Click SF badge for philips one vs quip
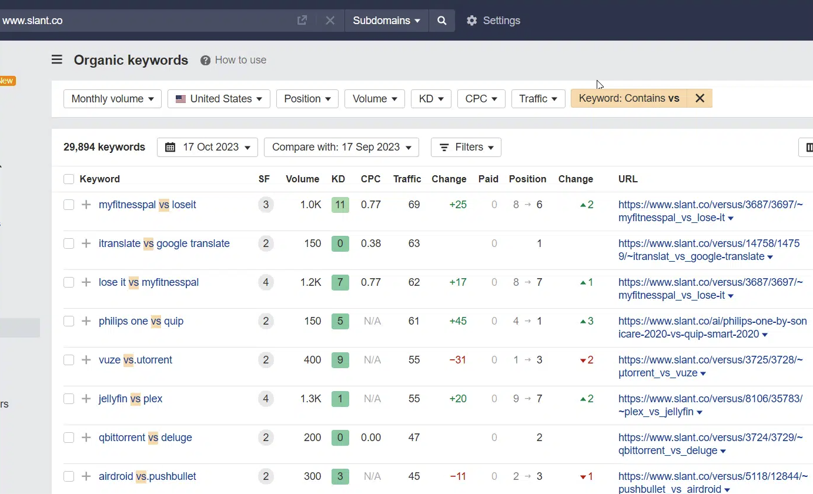The width and height of the screenshot is (813, 494). pyautogui.click(x=266, y=321)
